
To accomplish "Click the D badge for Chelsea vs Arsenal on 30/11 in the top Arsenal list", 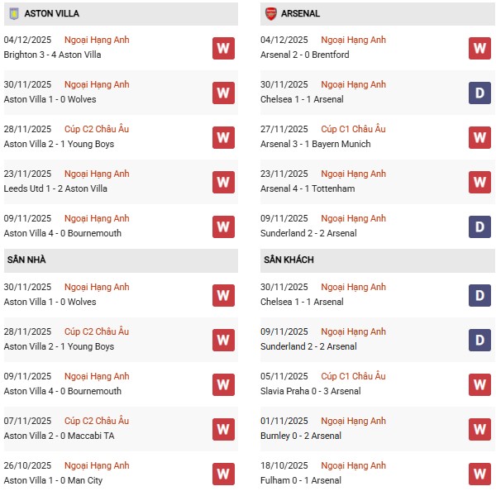I will (x=479, y=93).
